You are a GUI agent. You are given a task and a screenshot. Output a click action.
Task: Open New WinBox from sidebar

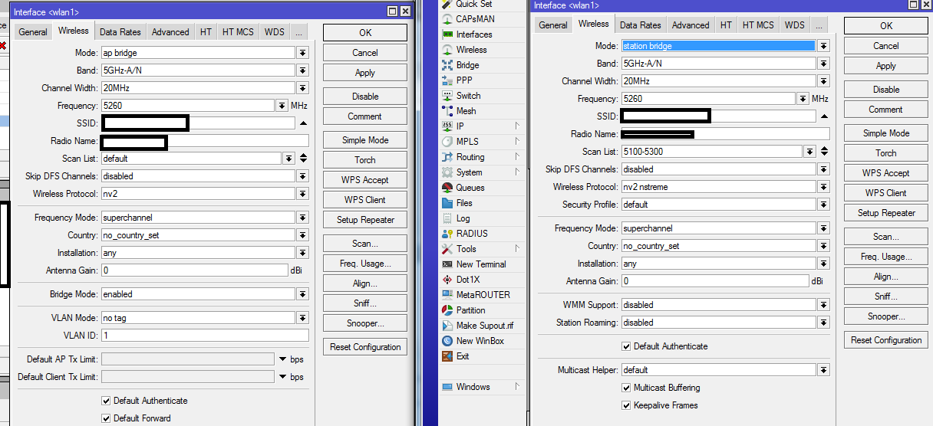(480, 341)
